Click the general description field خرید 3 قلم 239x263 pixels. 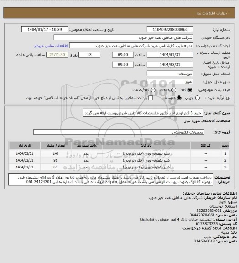143,113
